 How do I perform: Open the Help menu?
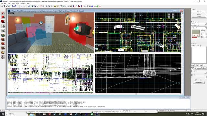28,4
